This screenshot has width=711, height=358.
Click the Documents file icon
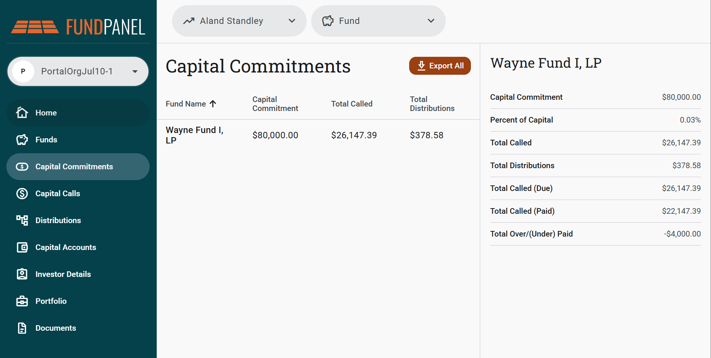tap(22, 328)
